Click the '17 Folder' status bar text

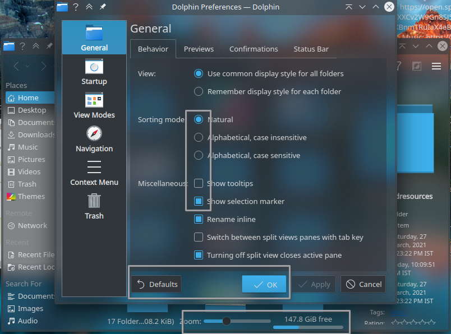(x=141, y=321)
